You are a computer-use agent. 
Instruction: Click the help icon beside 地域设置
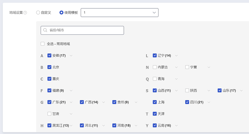tap(25, 13)
